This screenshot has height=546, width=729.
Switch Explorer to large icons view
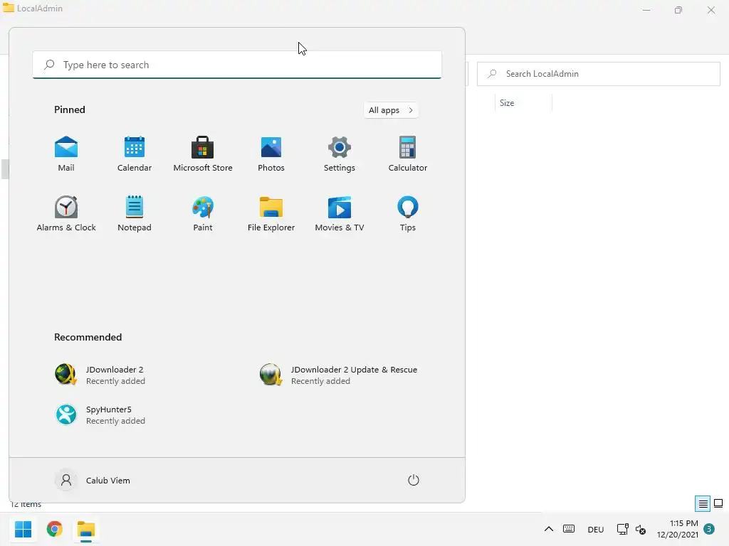[718, 503]
